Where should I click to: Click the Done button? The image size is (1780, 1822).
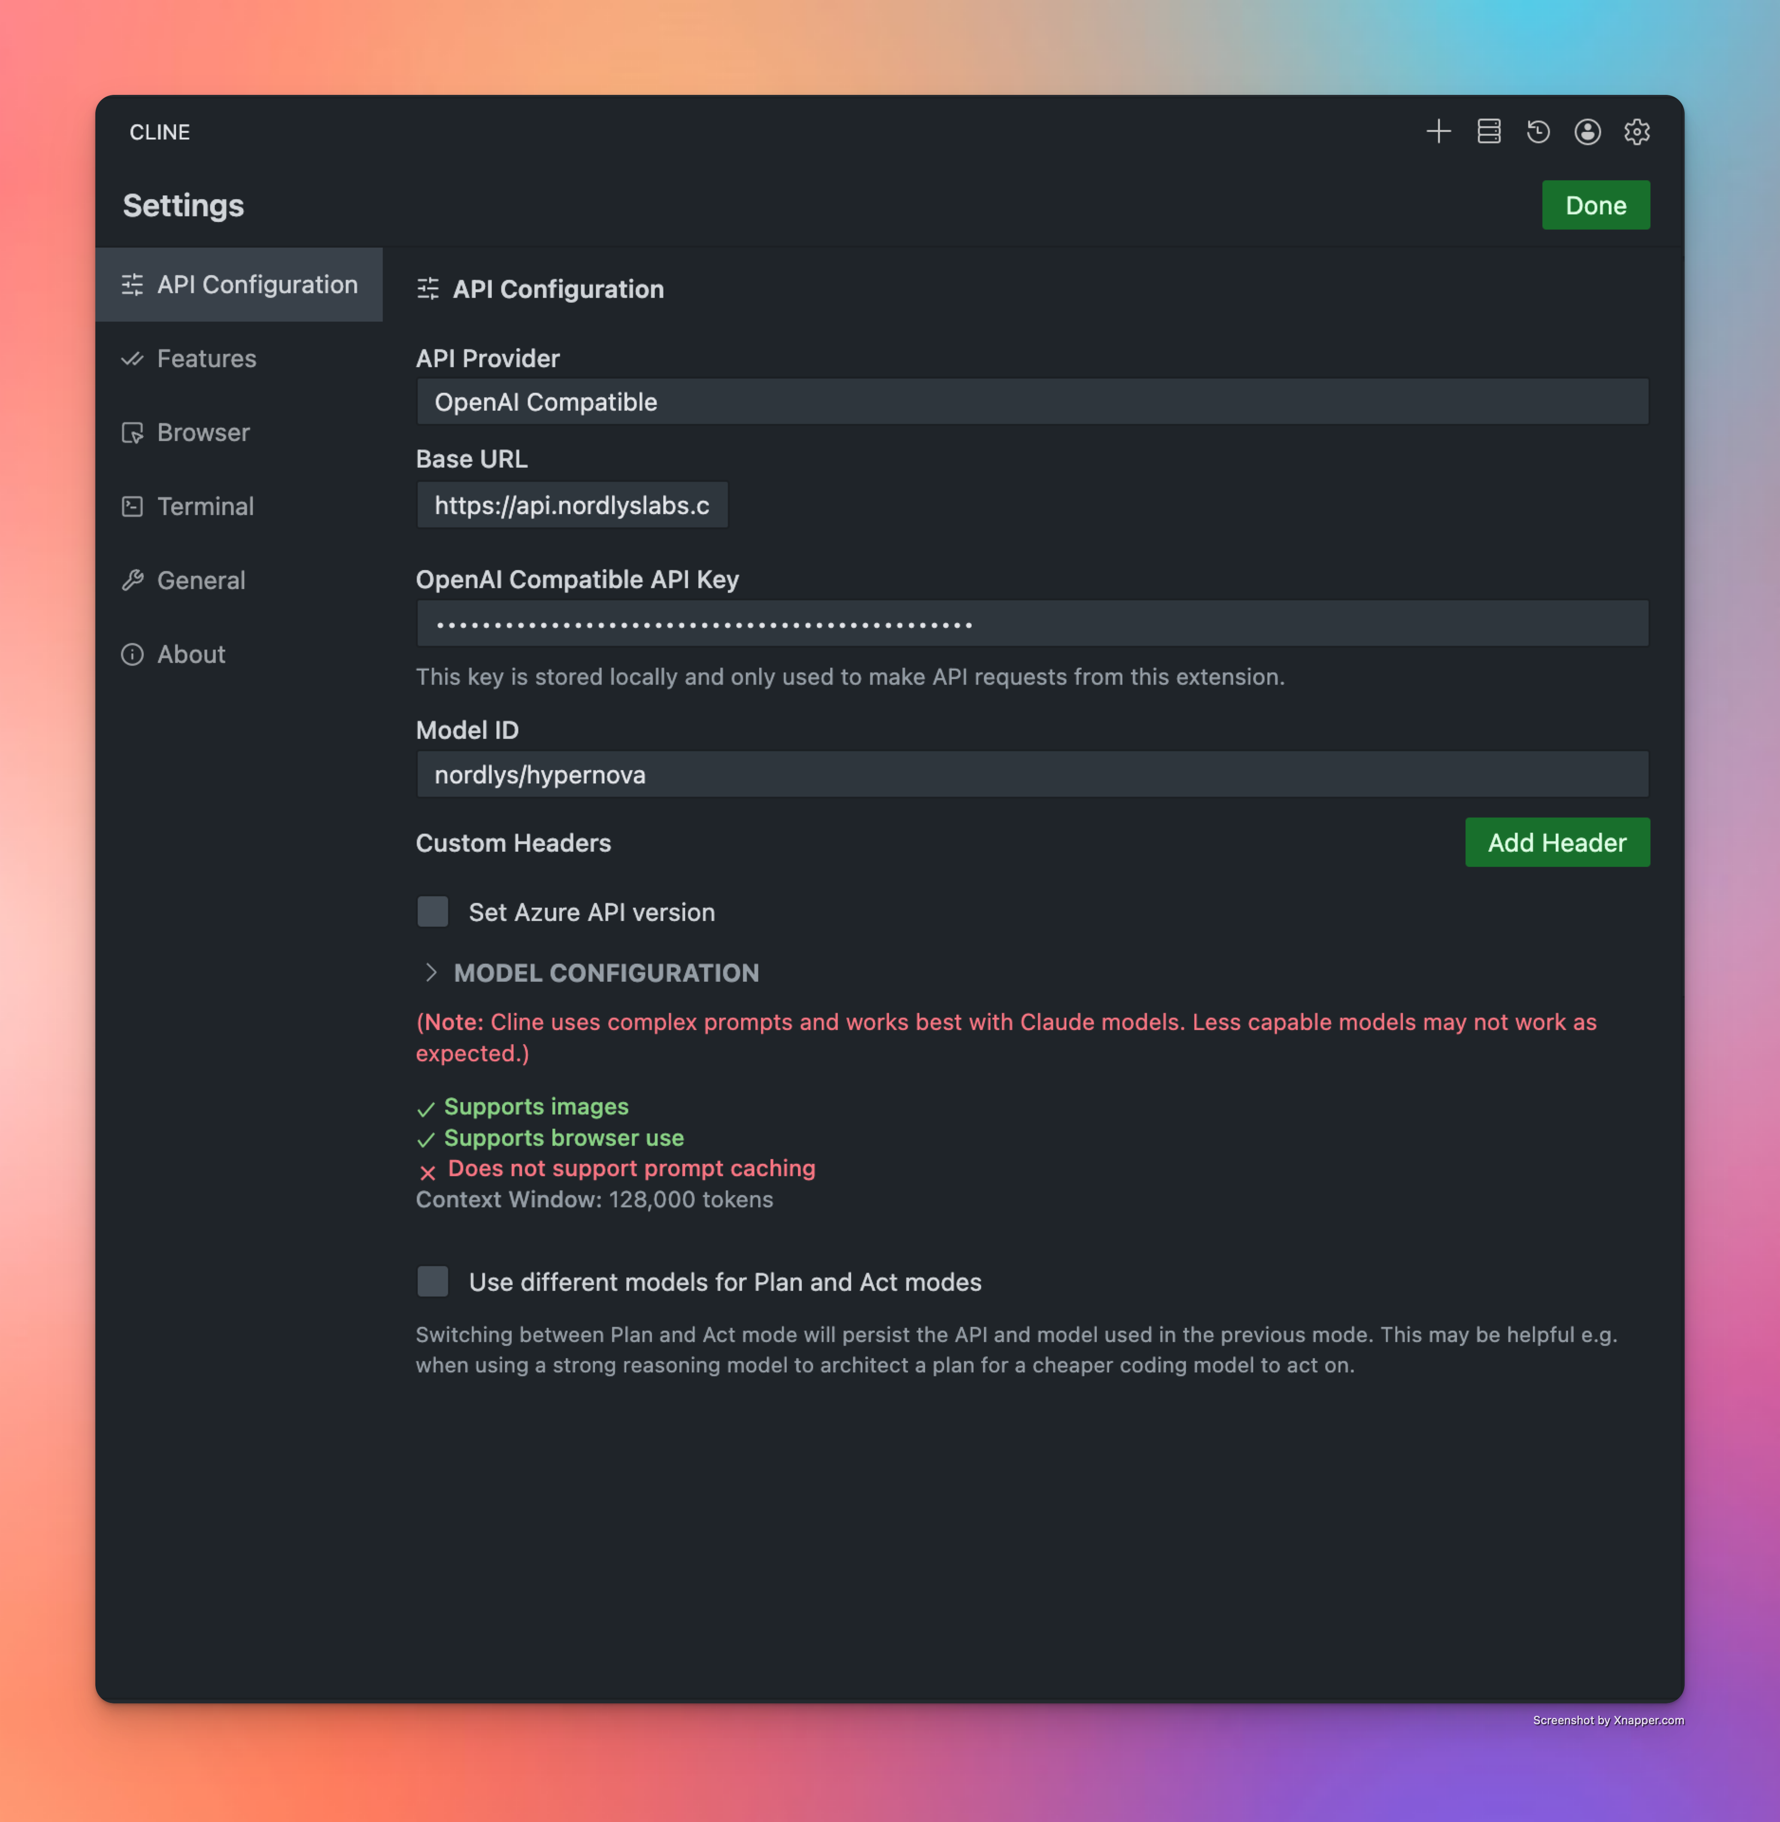point(1595,205)
